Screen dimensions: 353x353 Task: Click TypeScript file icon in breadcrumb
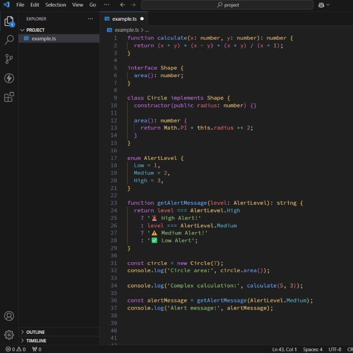point(109,30)
